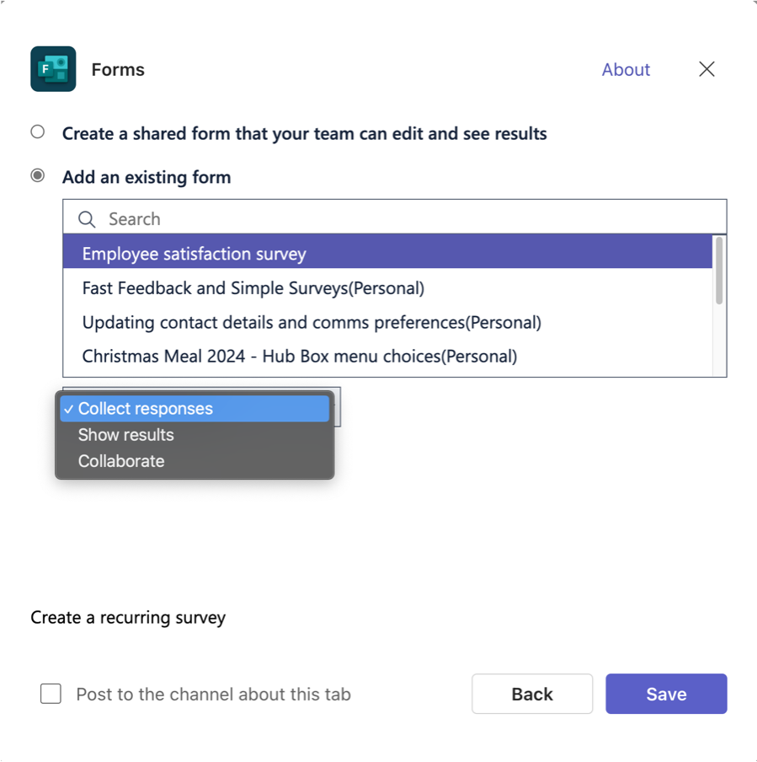Click inside the Search input field
Image resolution: width=757 pixels, height=762 pixels.
click(x=337, y=218)
